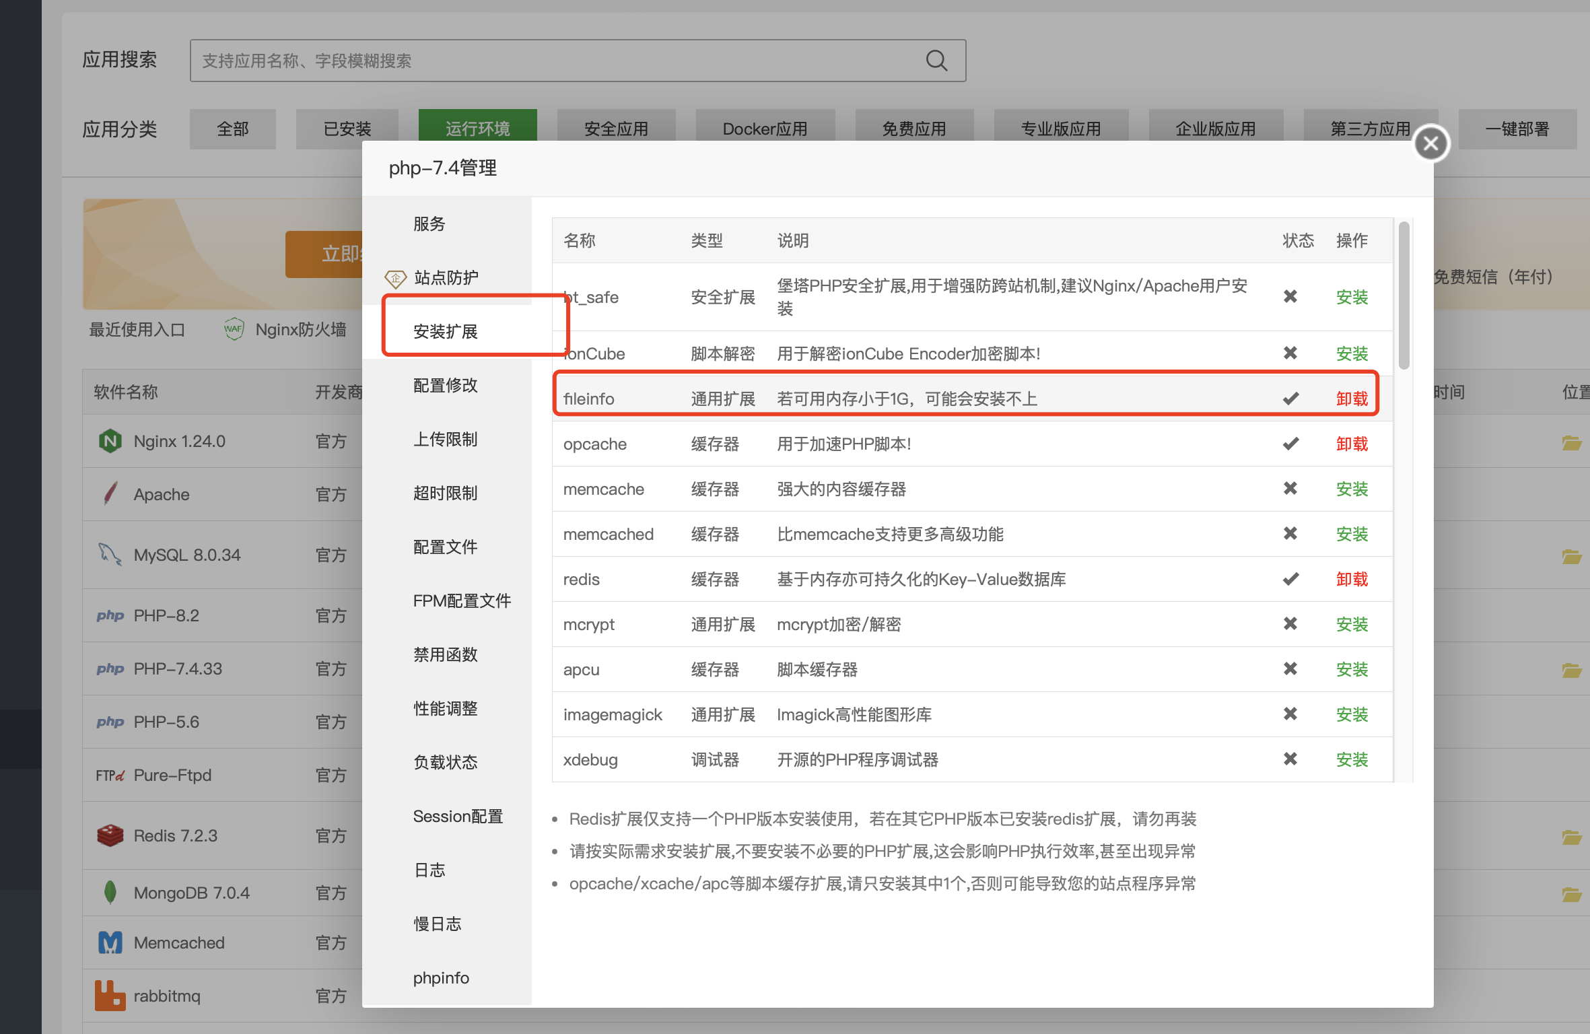Open the 上传限制 side tab
1590x1034 pixels.
point(447,439)
